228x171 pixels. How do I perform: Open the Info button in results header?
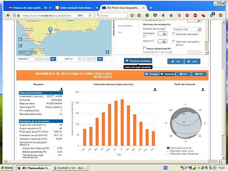(x=183, y=74)
